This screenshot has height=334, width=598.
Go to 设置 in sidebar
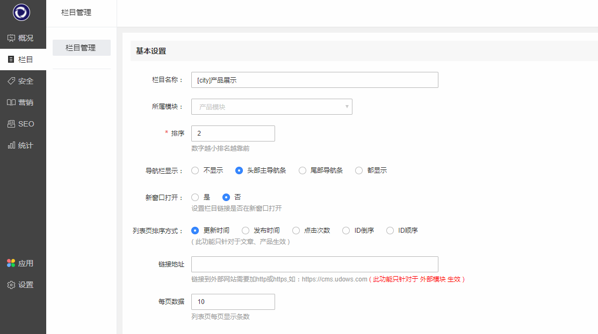coord(23,285)
